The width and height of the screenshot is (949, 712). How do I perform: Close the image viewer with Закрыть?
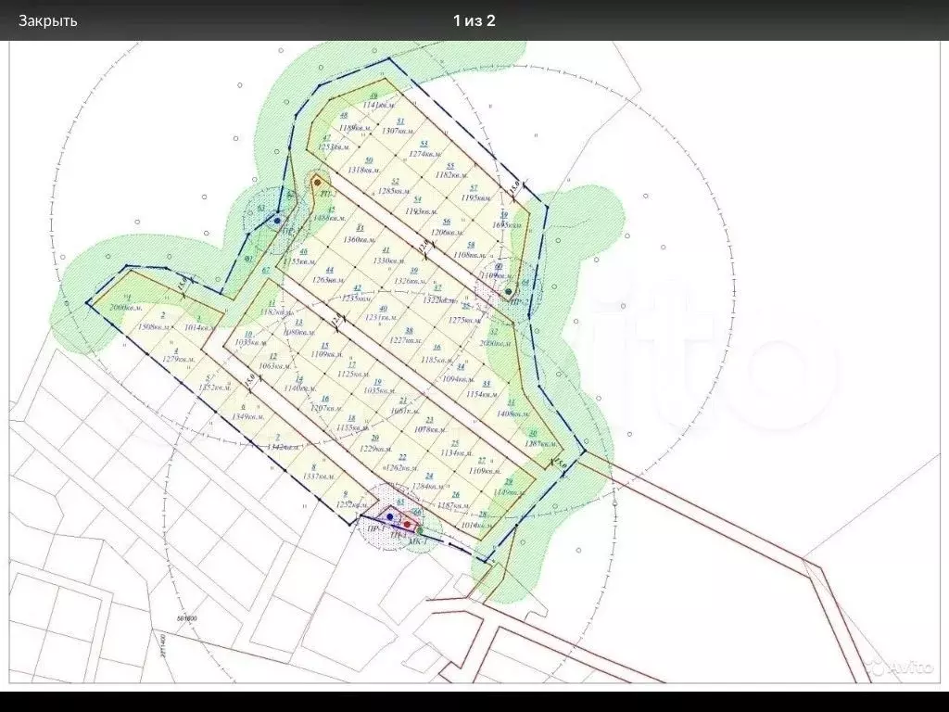click(x=48, y=20)
